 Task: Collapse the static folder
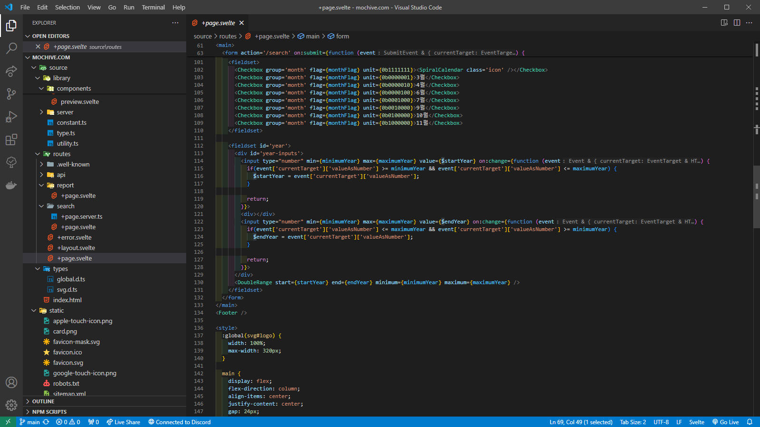click(x=56, y=311)
